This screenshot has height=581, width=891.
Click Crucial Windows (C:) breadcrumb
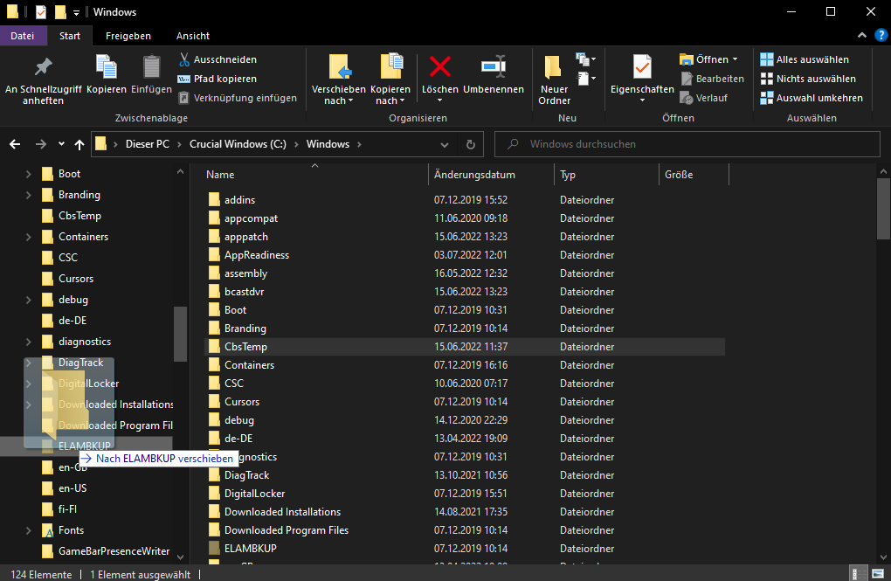point(238,144)
